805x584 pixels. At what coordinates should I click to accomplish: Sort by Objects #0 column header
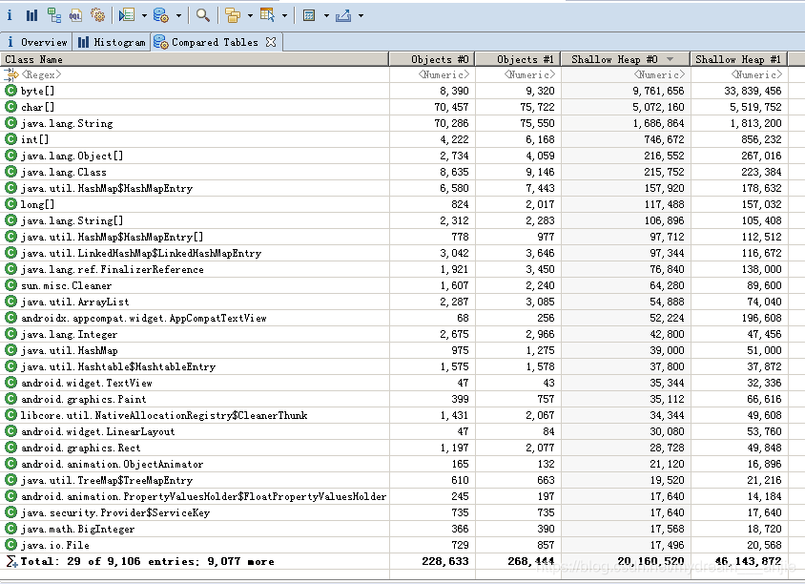[432, 59]
